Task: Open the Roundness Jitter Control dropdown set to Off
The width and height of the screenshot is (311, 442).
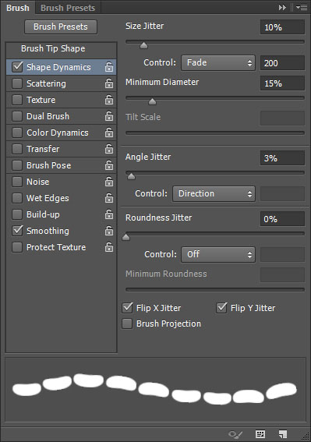Action: (218, 255)
